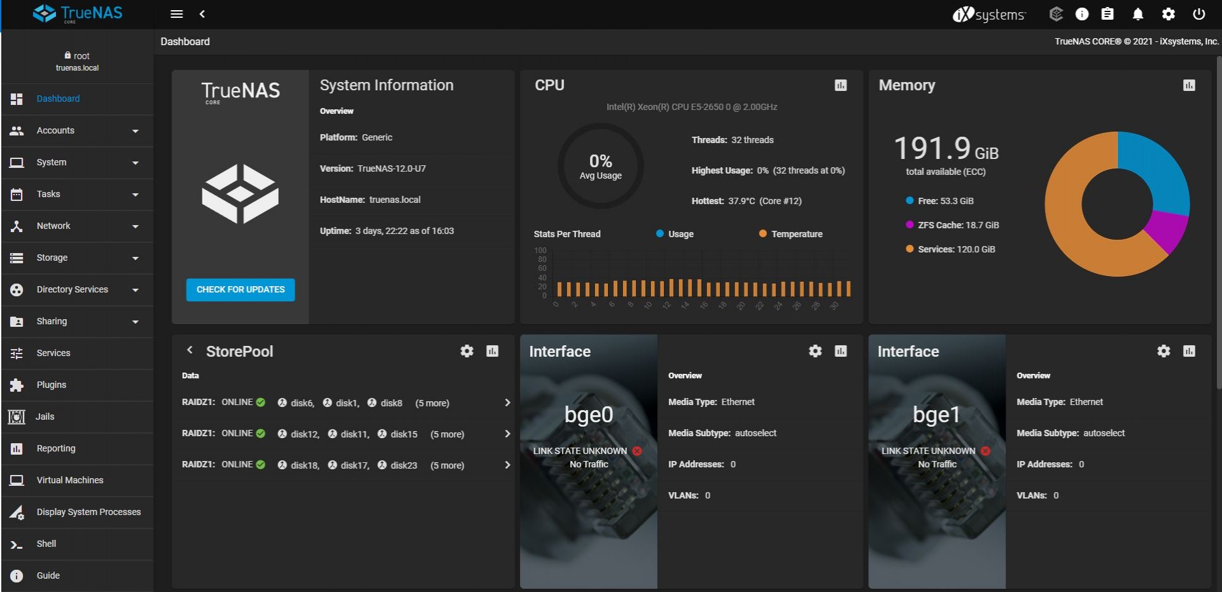Open Jails menu item label
This screenshot has height=592, width=1222.
45,416
